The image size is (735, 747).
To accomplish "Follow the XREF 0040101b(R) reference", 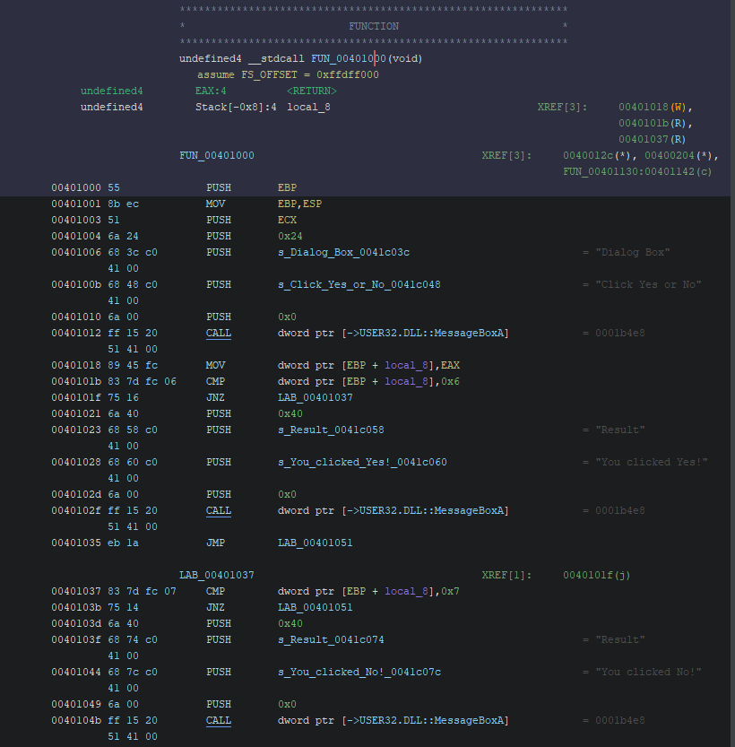I will click(x=653, y=123).
